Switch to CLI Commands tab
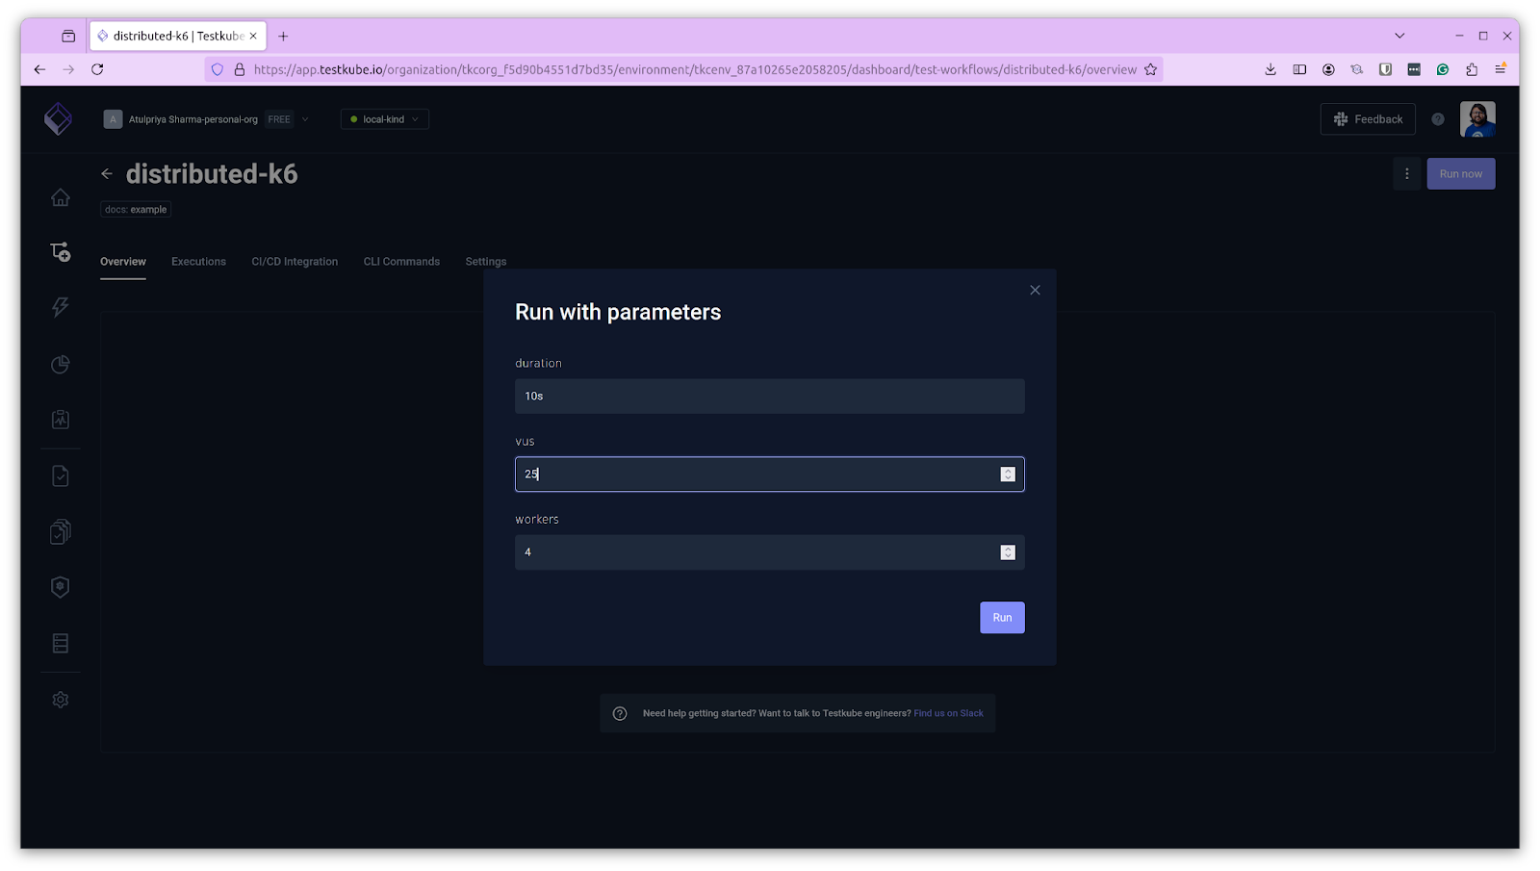Screen dimensions: 1540x871 [401, 262]
